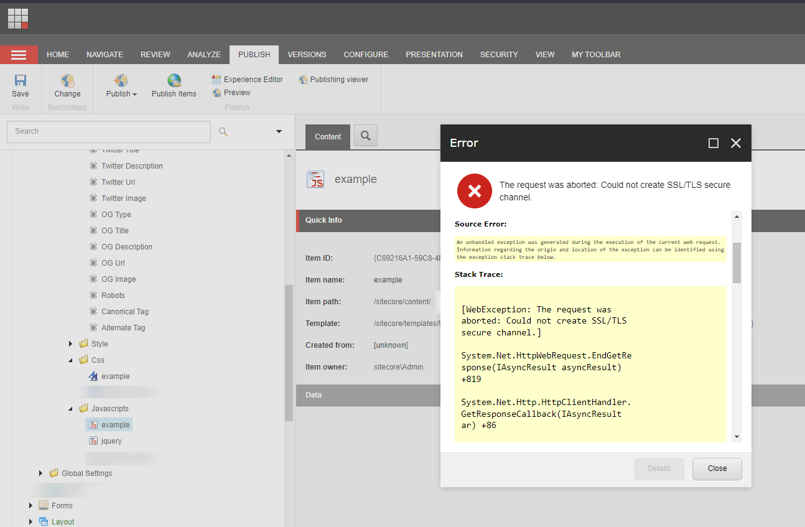Switch to the MY TOOLBAR ribbon tab
805x527 pixels.
pyautogui.click(x=596, y=55)
